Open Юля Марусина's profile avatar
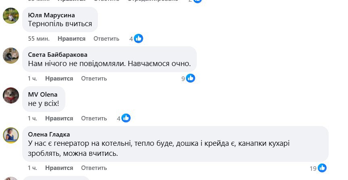The height and width of the screenshot is (180, 348). [11, 16]
